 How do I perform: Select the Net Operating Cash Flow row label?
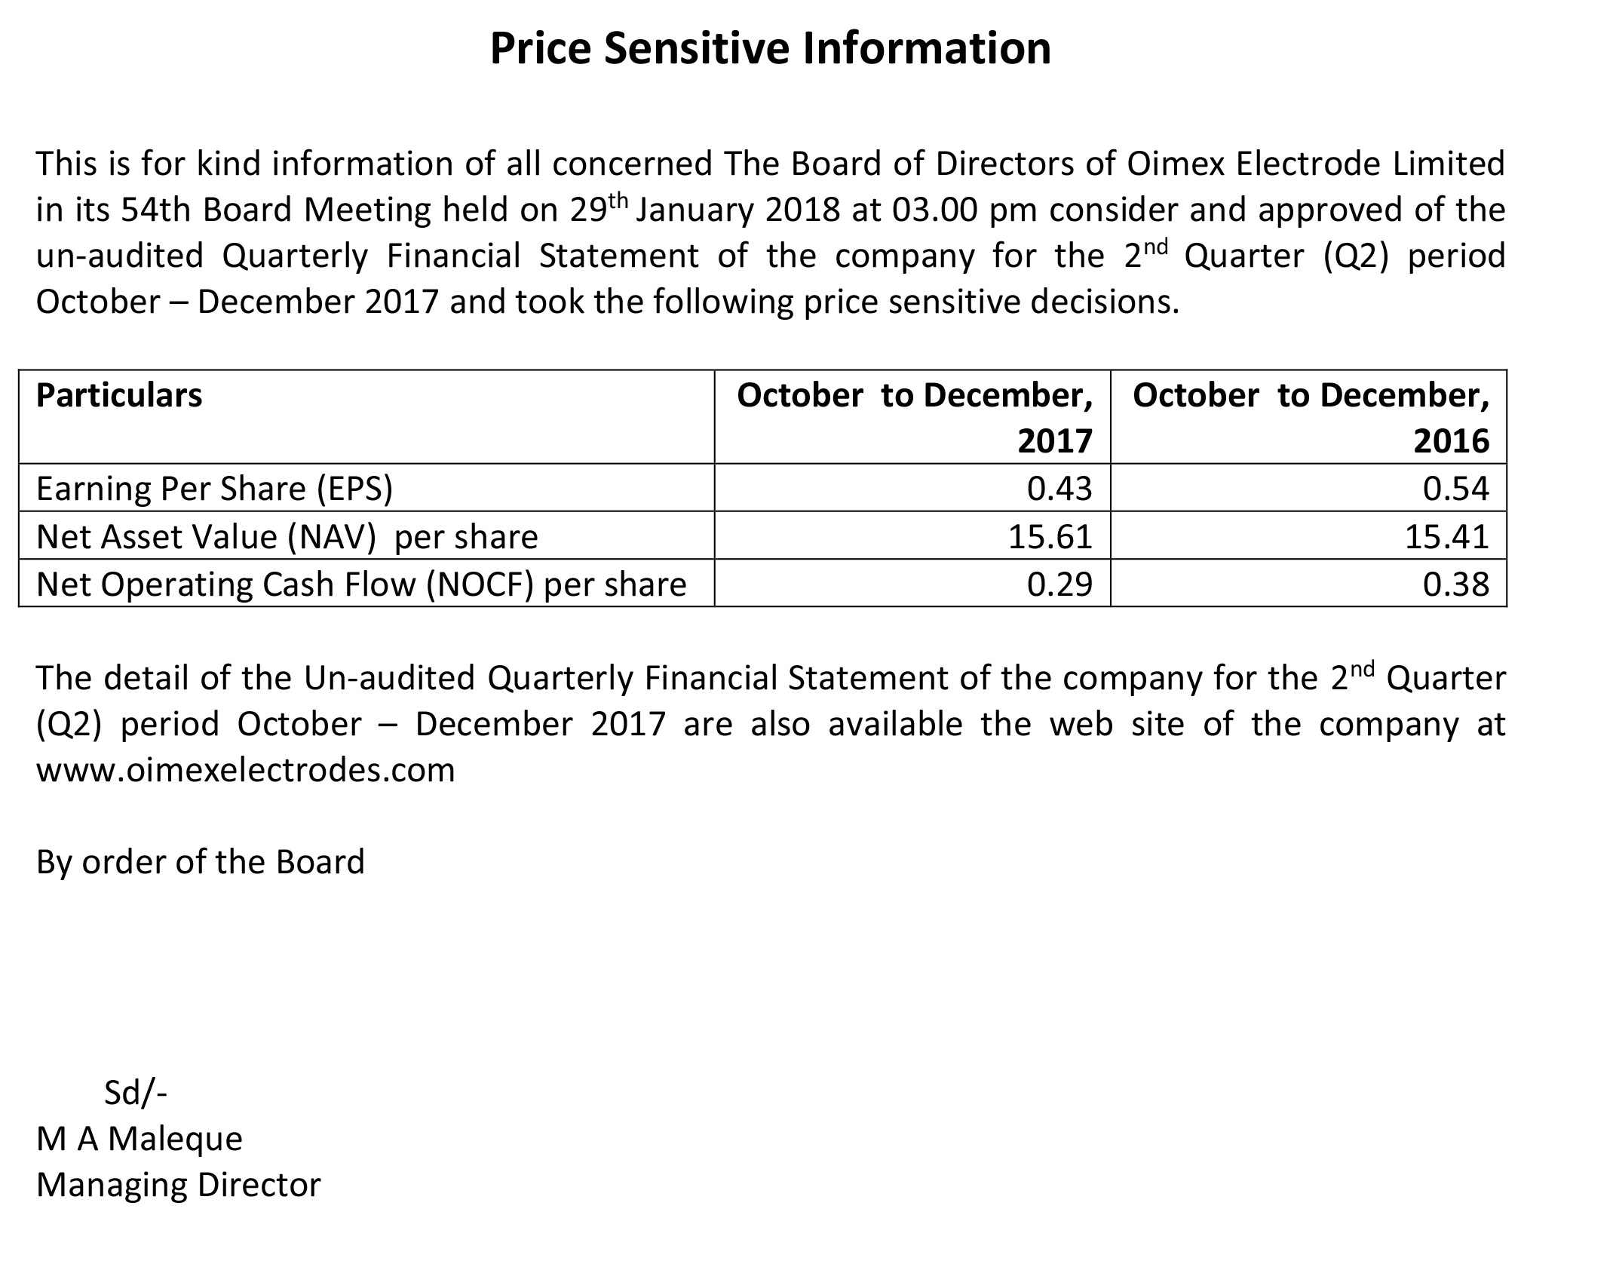click(x=361, y=584)
